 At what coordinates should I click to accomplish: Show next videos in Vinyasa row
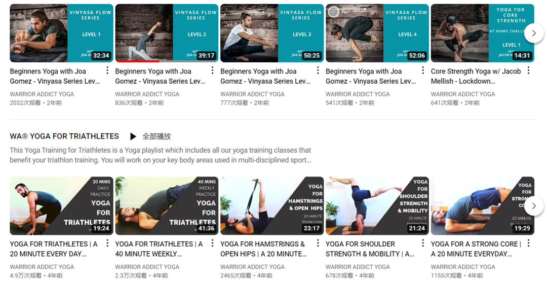[534, 33]
